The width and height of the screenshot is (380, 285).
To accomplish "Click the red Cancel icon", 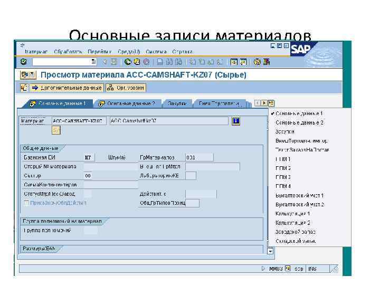I will (146, 62).
